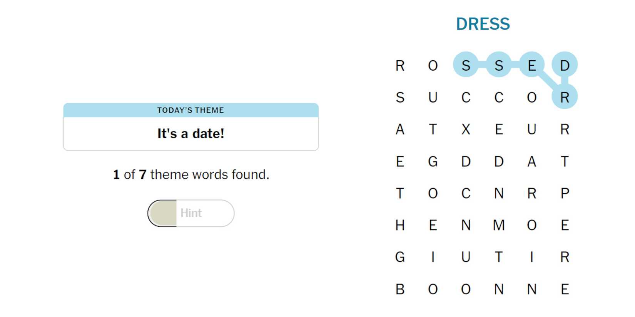Select the letter C between O and N
This screenshot has height=317, width=635.
tap(466, 193)
